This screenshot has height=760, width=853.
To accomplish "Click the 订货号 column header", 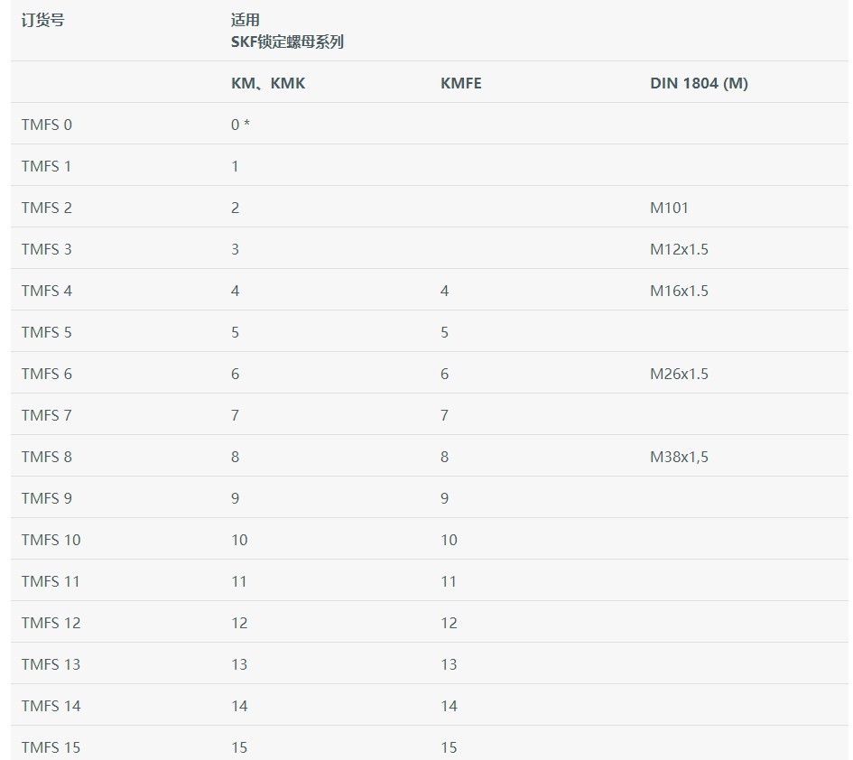I will 43,20.
